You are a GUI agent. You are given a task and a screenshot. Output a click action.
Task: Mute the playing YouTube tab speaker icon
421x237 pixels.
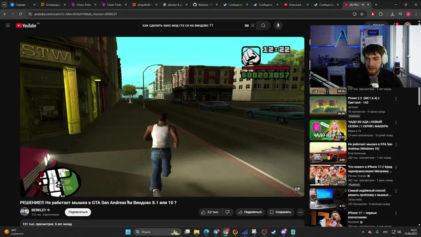pos(363,5)
